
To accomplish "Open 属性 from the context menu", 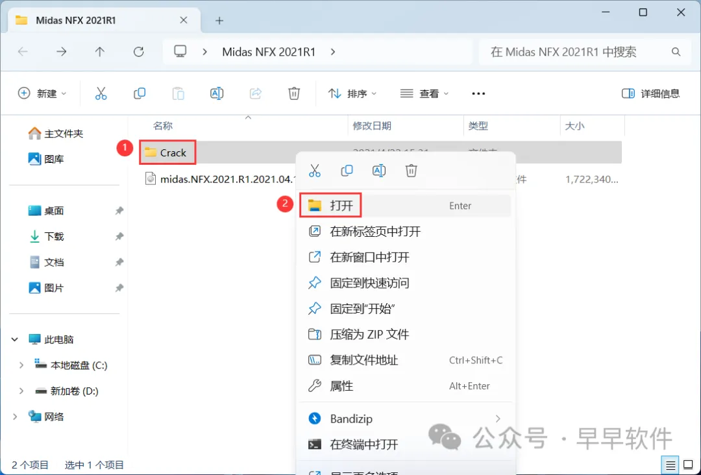I will (x=405, y=385).
